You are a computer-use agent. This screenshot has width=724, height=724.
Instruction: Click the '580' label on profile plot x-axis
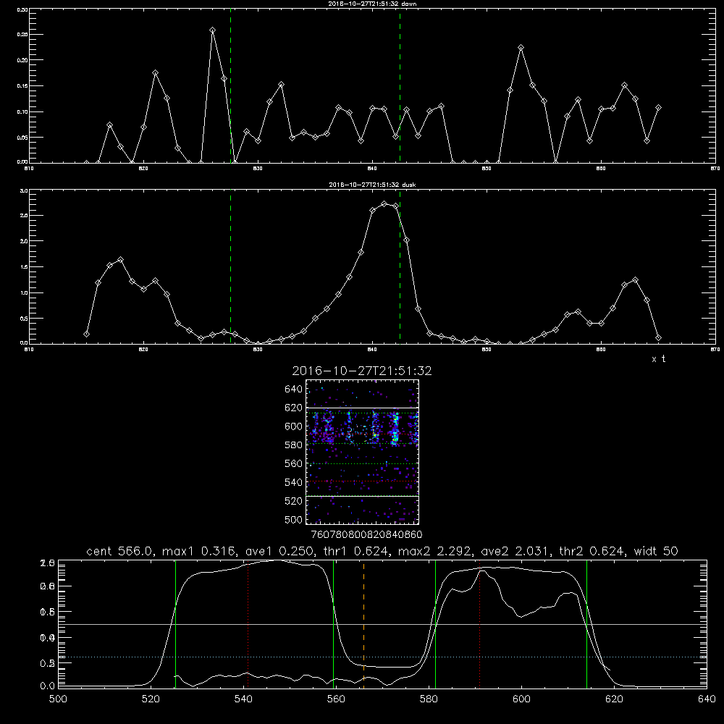[429, 699]
